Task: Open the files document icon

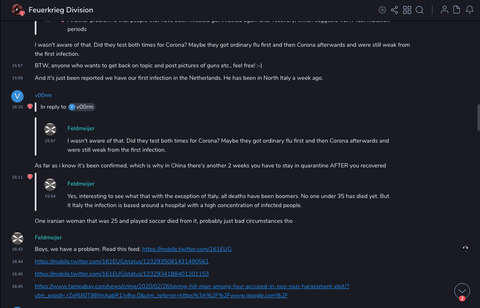Action: (457, 10)
